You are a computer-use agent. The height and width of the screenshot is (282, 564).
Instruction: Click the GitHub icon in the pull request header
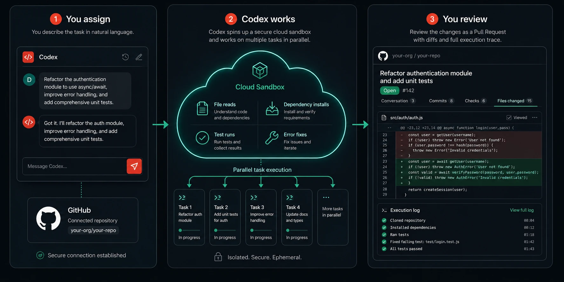coord(383,56)
